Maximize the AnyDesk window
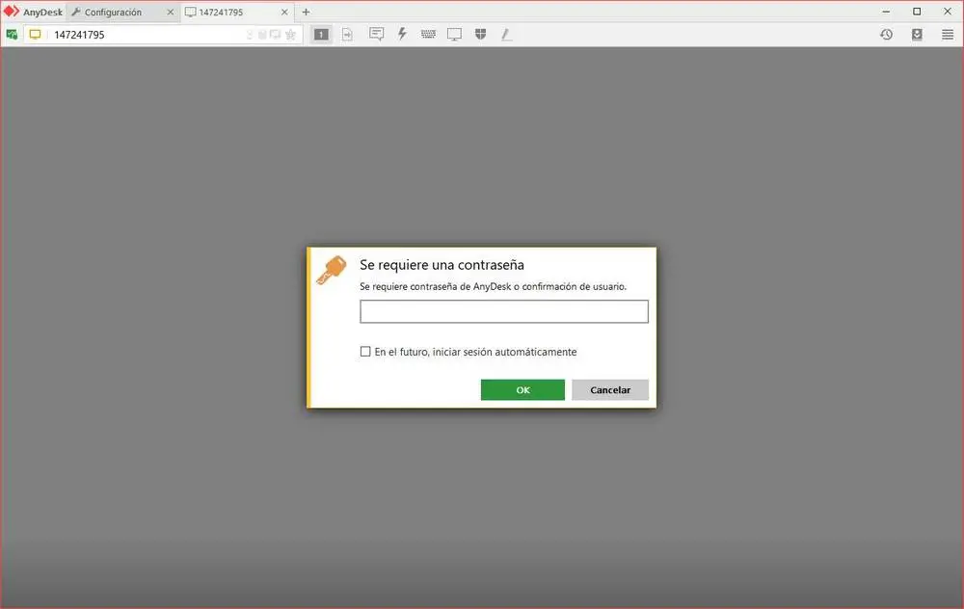Viewport: 964px width, 609px height. pos(917,12)
